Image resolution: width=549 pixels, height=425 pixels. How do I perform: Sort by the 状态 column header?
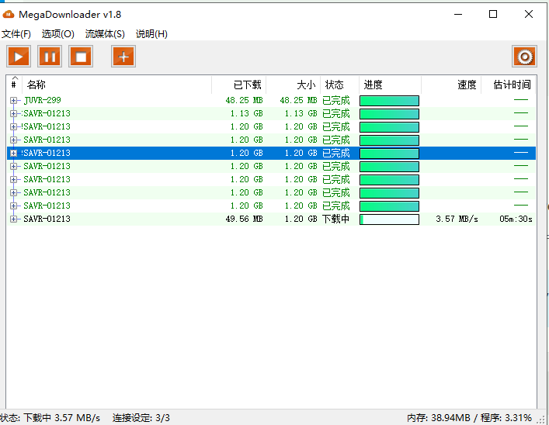pyautogui.click(x=339, y=85)
